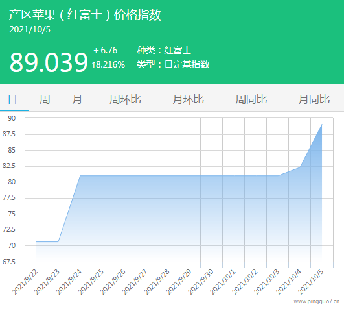The height and width of the screenshot is (309, 344).
Task: Click the title 产区苹果（红富士）价格指数
Action: pos(85,15)
